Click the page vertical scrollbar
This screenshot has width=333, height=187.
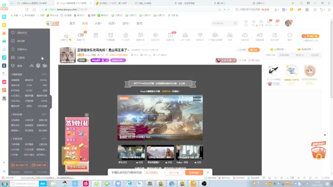[331, 59]
